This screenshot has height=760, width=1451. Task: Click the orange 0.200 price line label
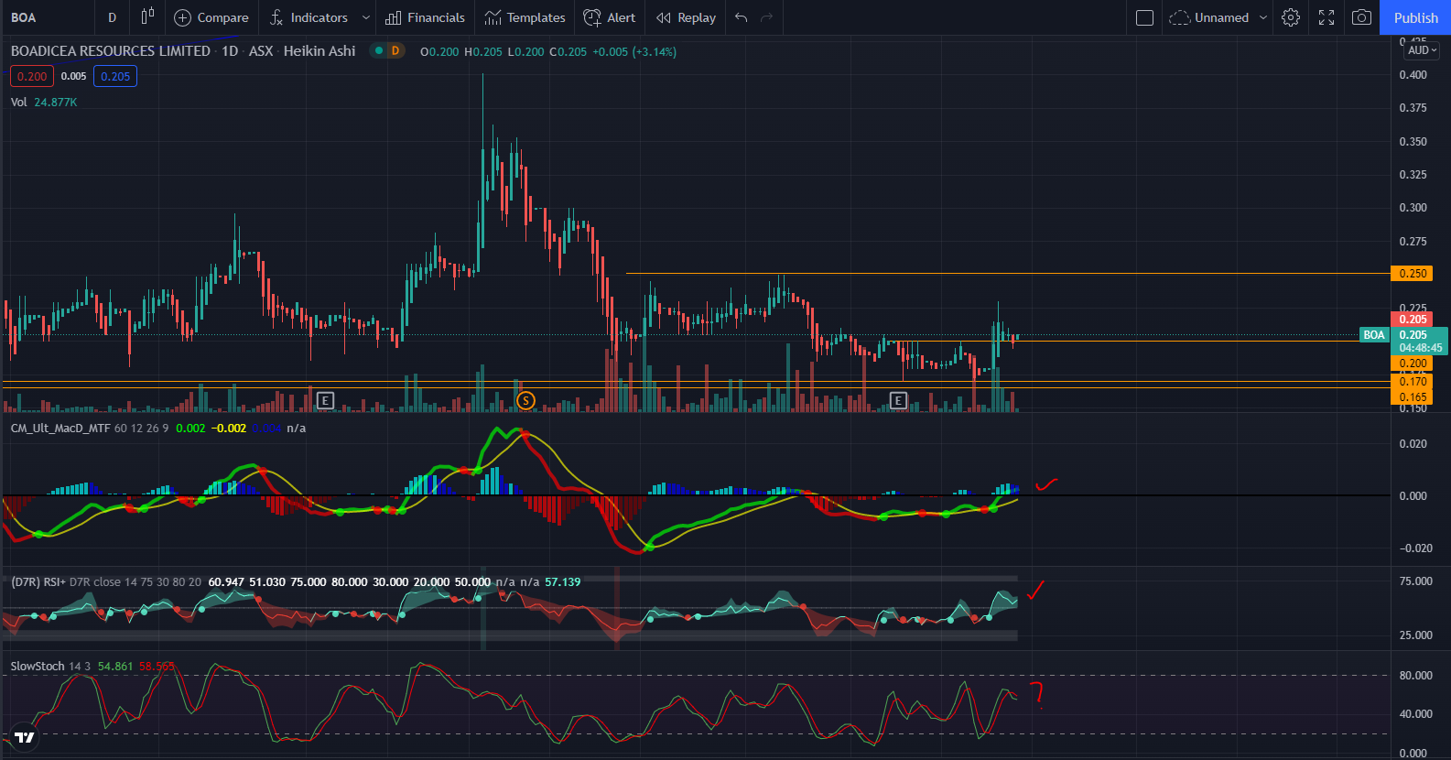pos(1412,363)
